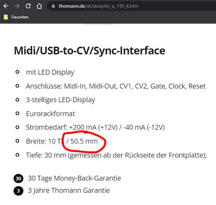Click the 30 Tage Money-Back-Garantie text
216x205 pixels.
pyautogui.click(x=75, y=178)
